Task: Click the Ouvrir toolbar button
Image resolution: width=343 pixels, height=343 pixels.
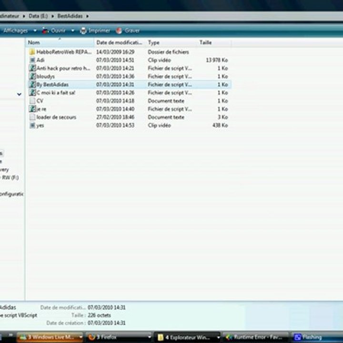Action: 54,30
